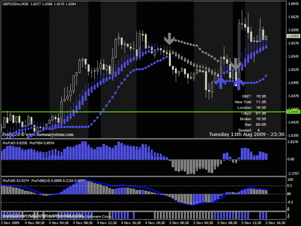Click the 5 Nov 16:30 time axis label
The width and height of the screenshot is (301, 226).
click(x=275, y=223)
